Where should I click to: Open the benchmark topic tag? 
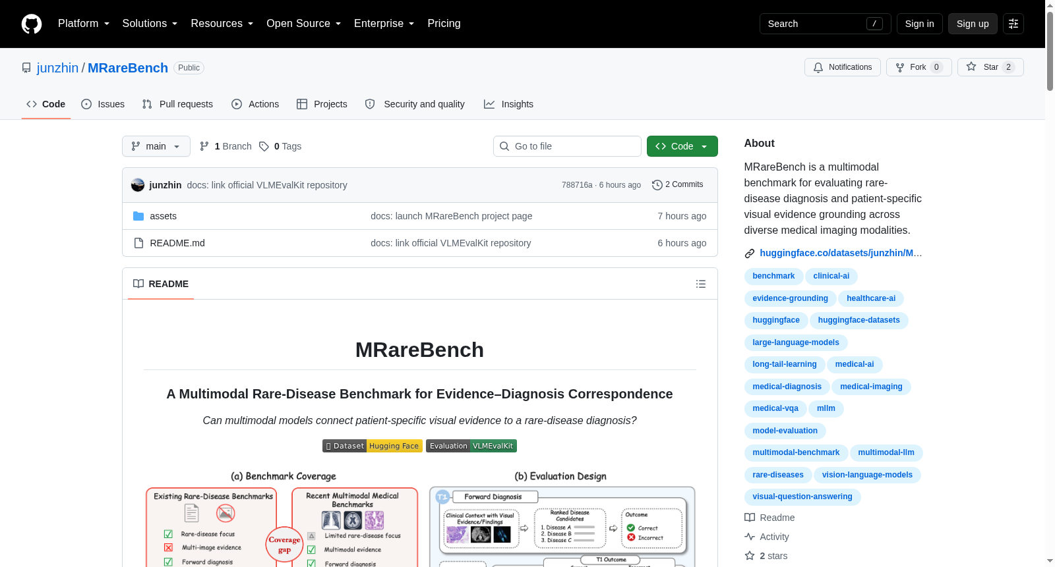(x=773, y=276)
